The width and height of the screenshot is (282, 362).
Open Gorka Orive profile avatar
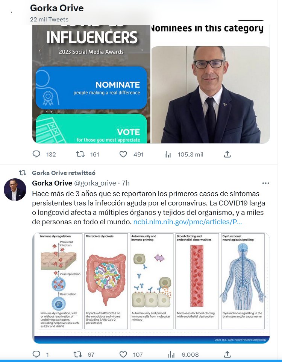tap(15, 190)
